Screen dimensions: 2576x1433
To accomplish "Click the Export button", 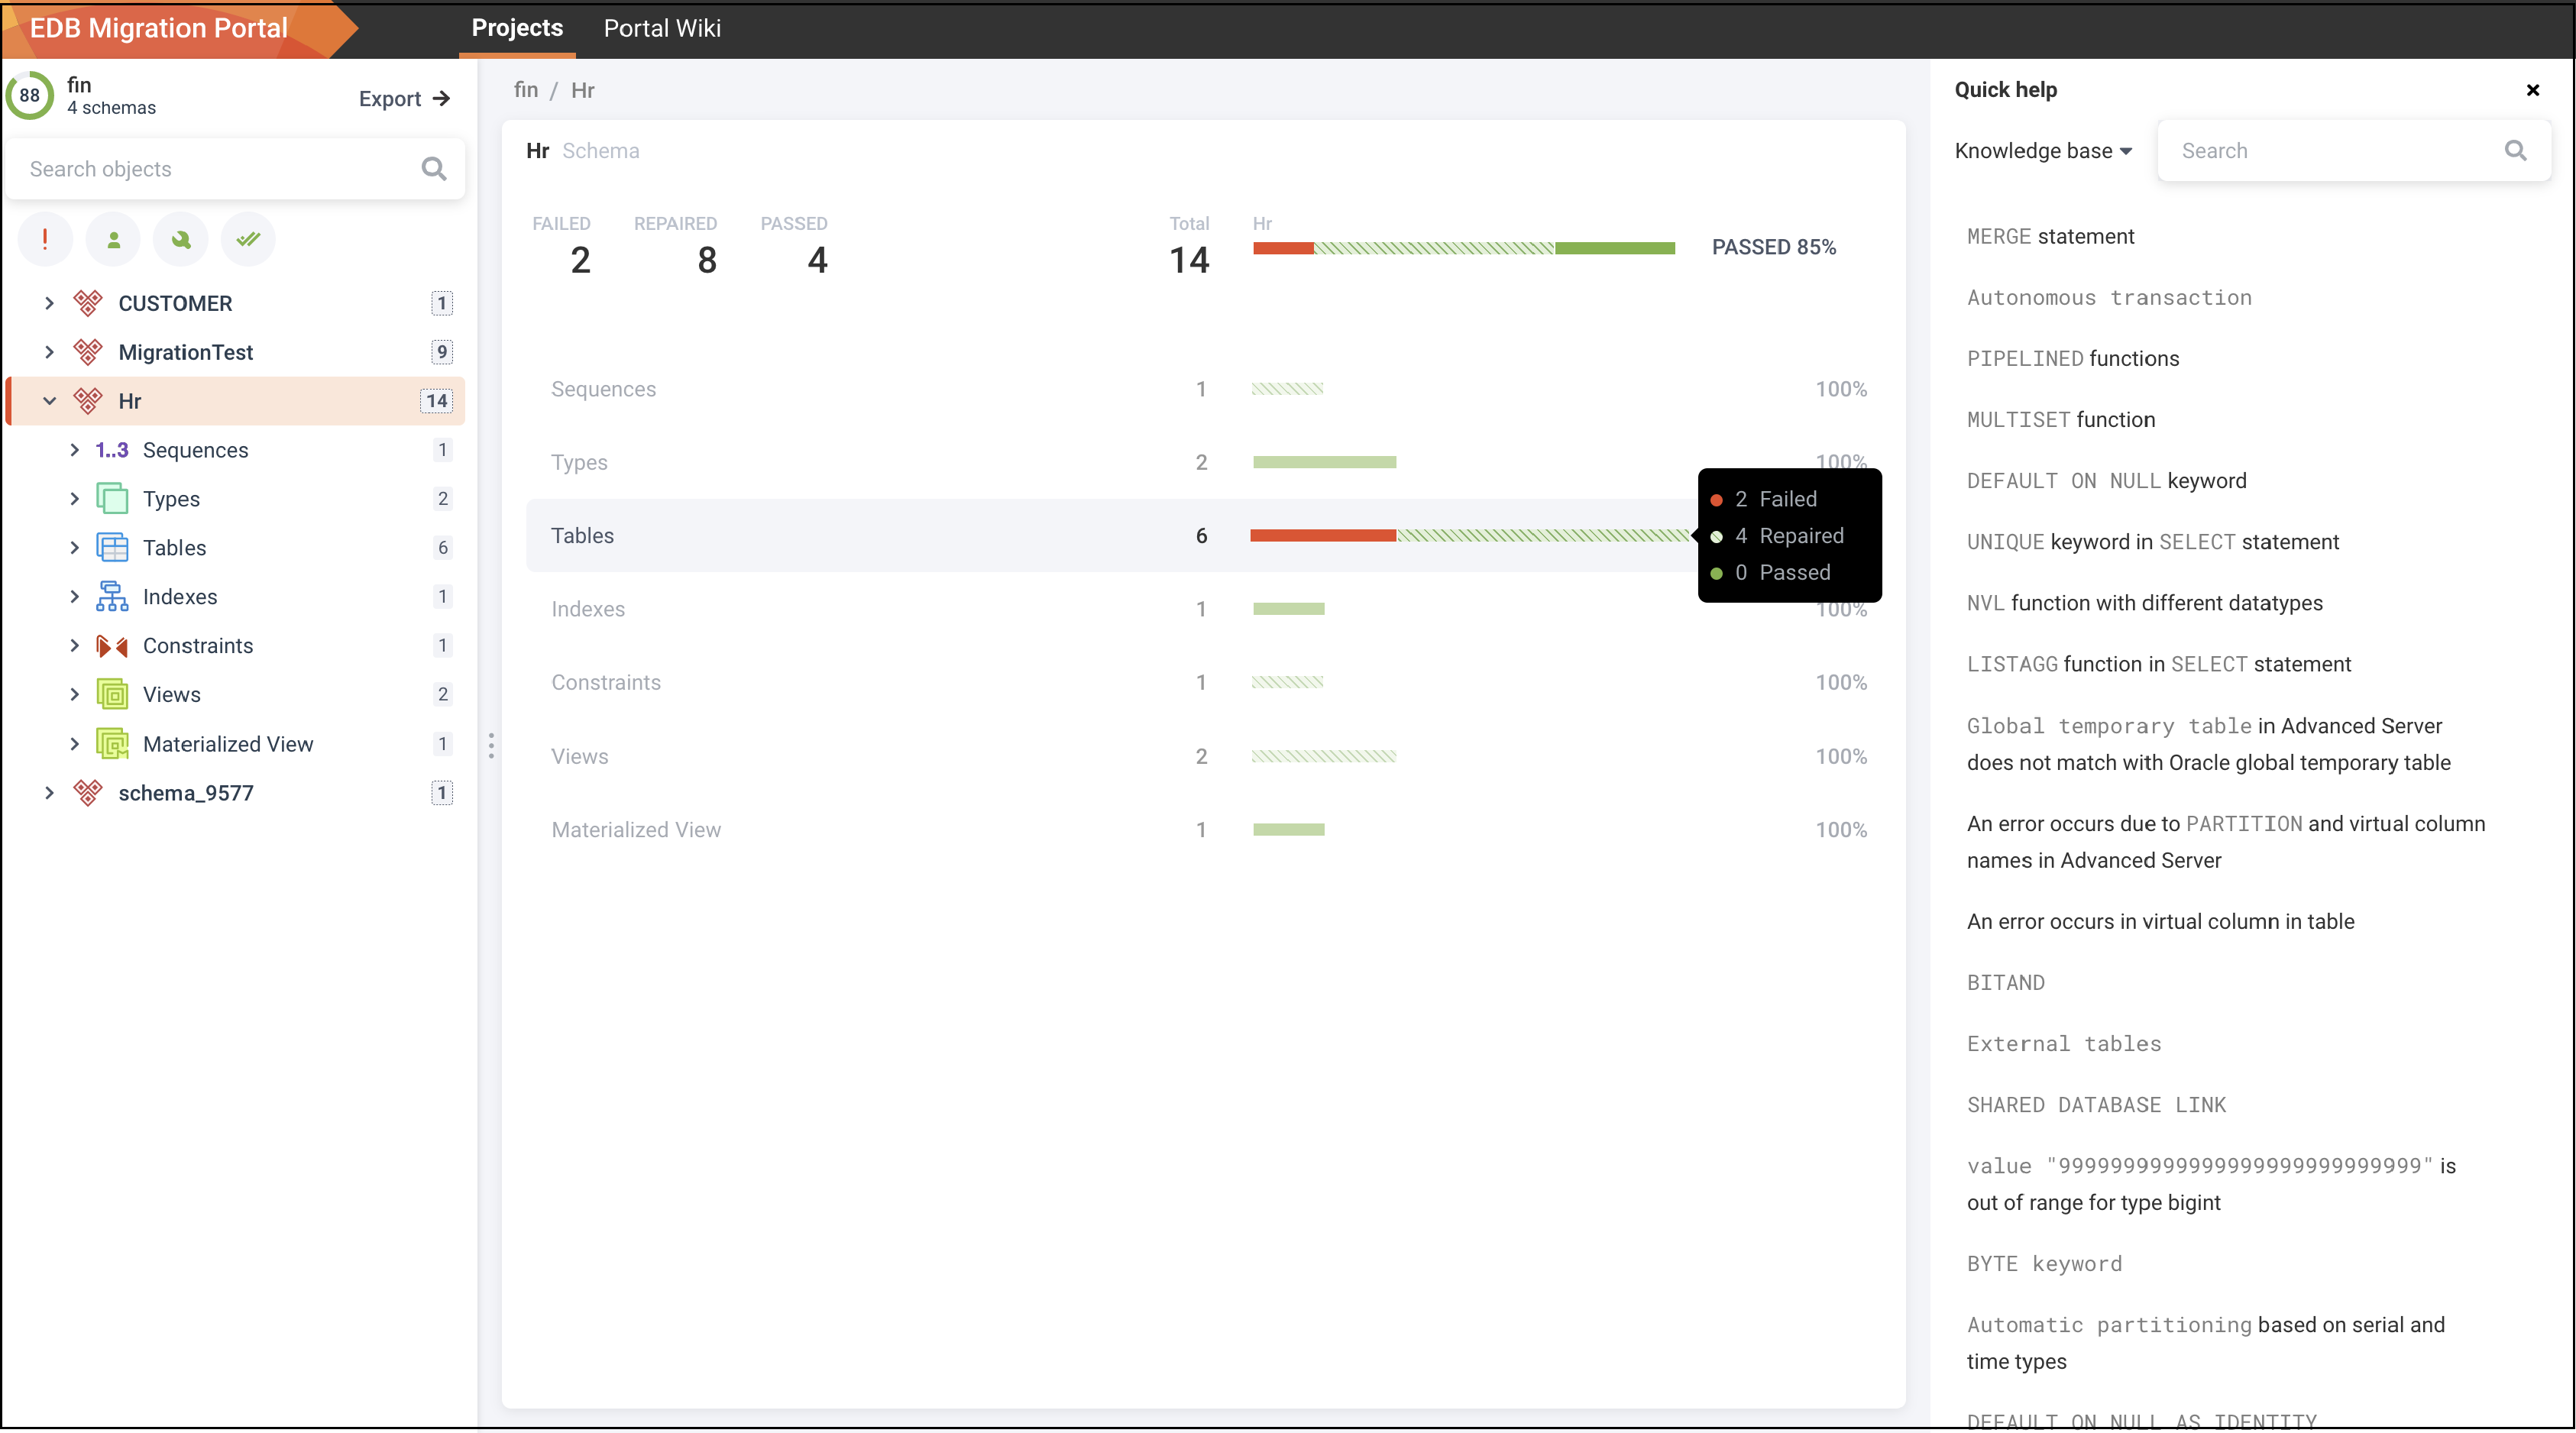I will click(x=404, y=98).
